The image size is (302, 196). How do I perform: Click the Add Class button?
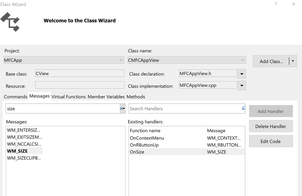tap(271, 61)
